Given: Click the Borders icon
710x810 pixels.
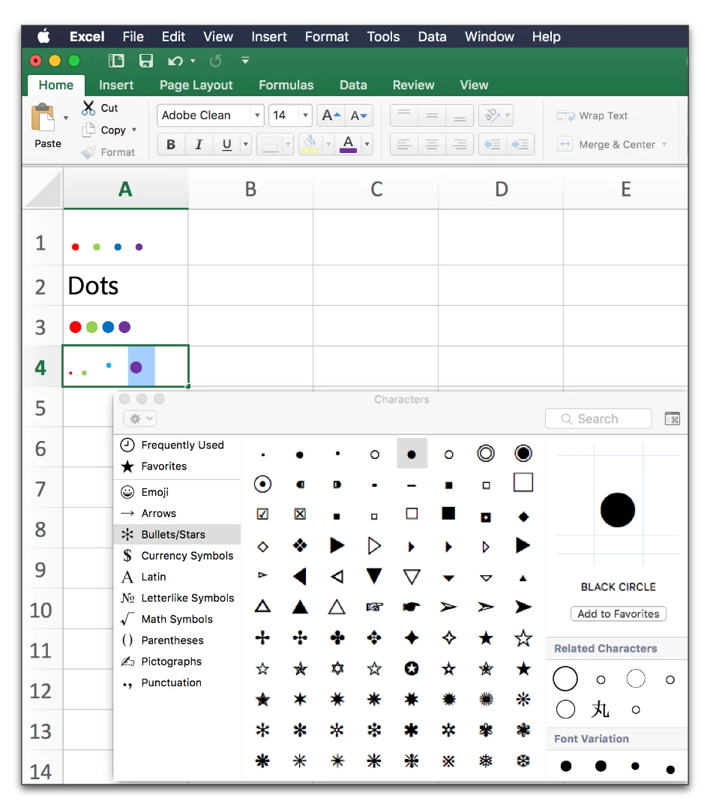Looking at the screenshot, I should point(270,144).
